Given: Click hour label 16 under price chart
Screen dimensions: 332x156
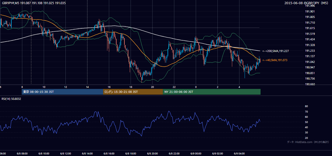Looking at the screenshot, I should coord(109,87).
